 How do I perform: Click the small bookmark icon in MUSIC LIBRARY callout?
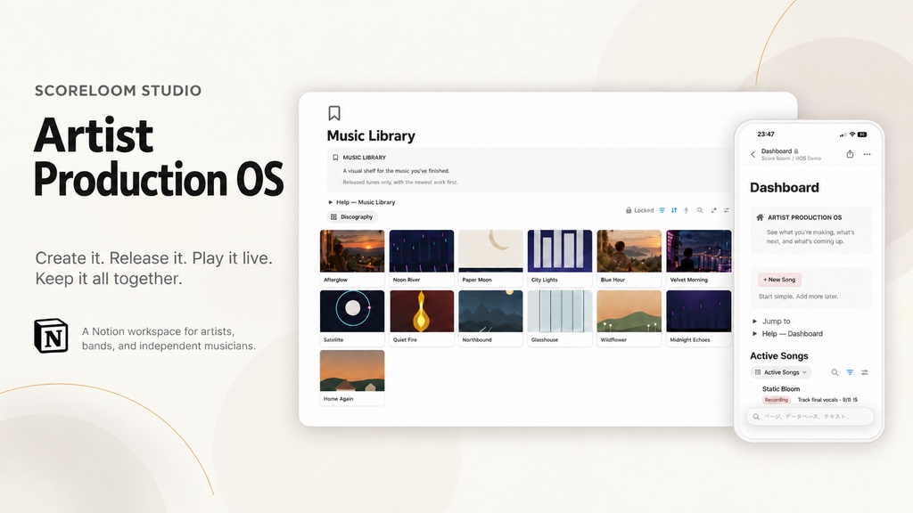[x=335, y=157]
